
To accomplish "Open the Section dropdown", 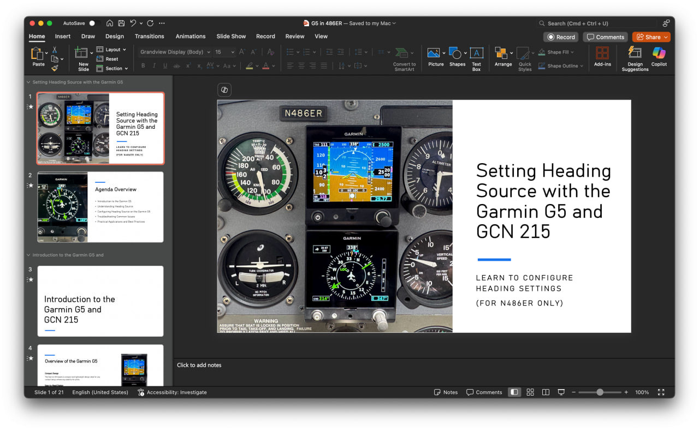I will (112, 68).
